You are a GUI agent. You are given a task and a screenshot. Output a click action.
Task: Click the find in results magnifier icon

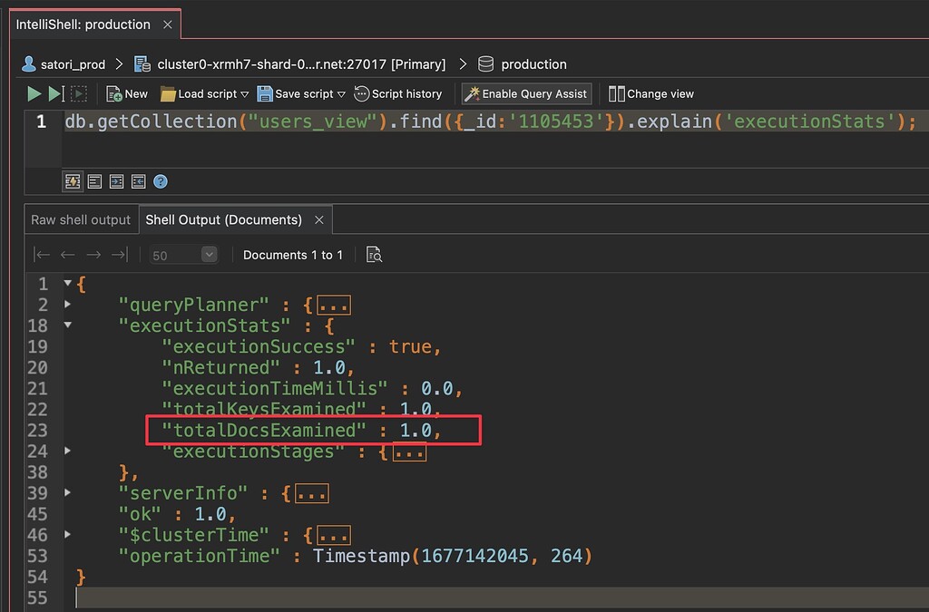pos(374,255)
